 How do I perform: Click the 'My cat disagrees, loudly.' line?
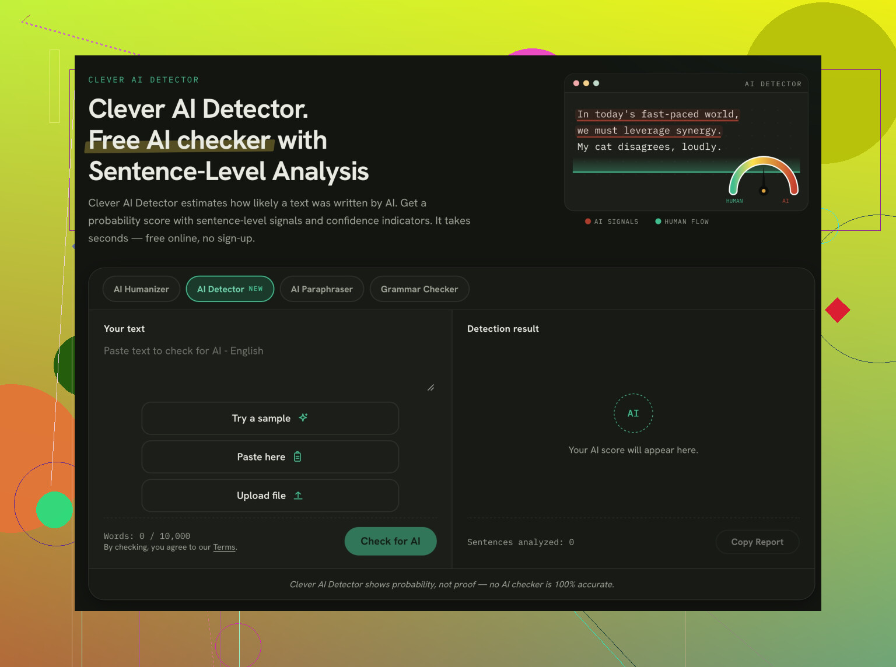[649, 147]
